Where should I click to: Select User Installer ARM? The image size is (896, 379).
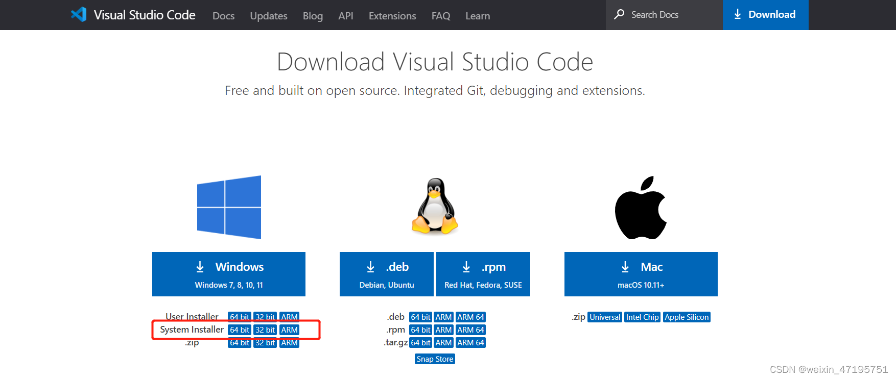(290, 317)
